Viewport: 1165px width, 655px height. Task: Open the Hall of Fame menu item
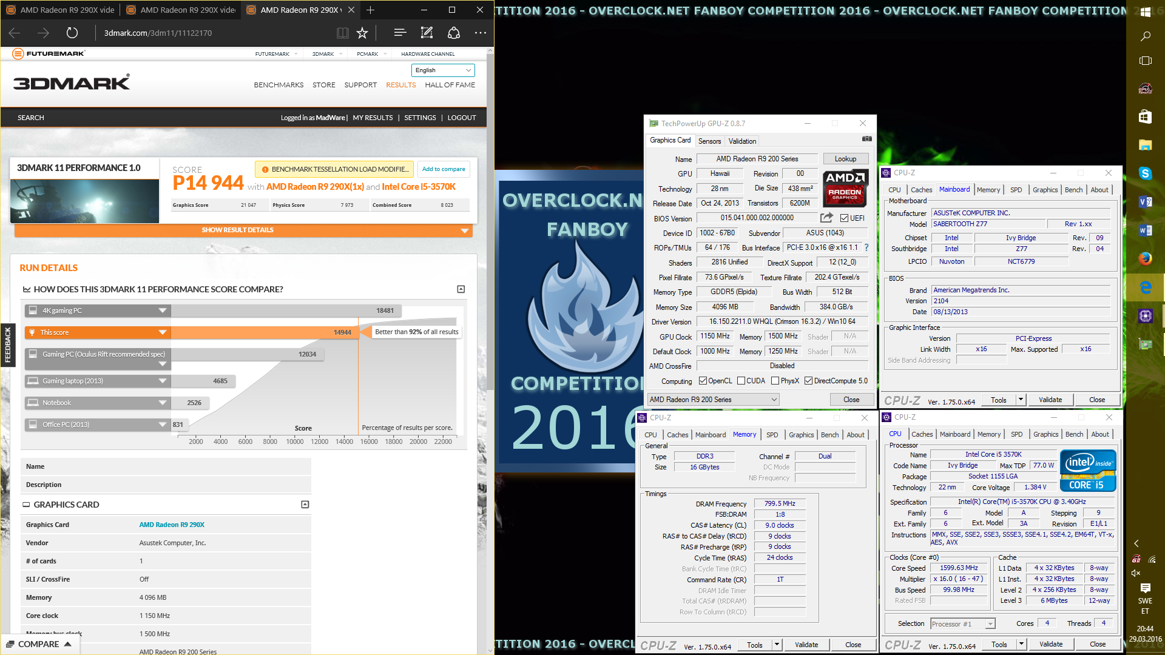click(450, 85)
